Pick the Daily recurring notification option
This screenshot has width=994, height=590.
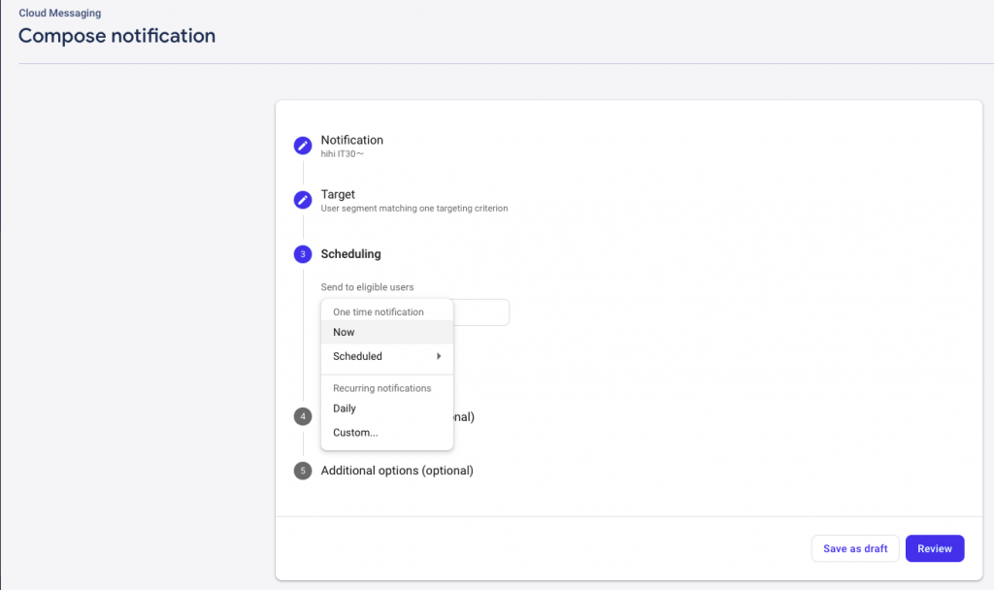pyautogui.click(x=345, y=409)
